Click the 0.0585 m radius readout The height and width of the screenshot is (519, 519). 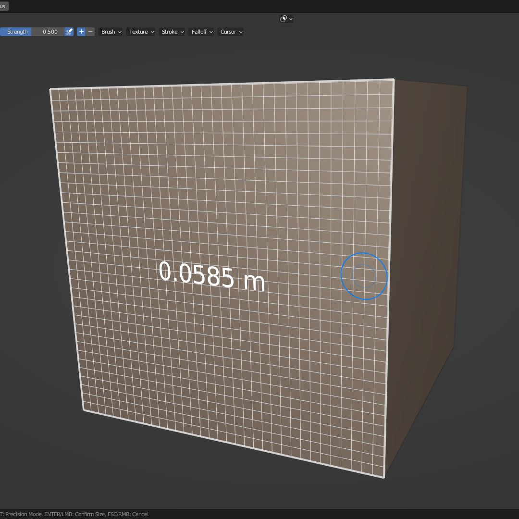click(x=212, y=276)
